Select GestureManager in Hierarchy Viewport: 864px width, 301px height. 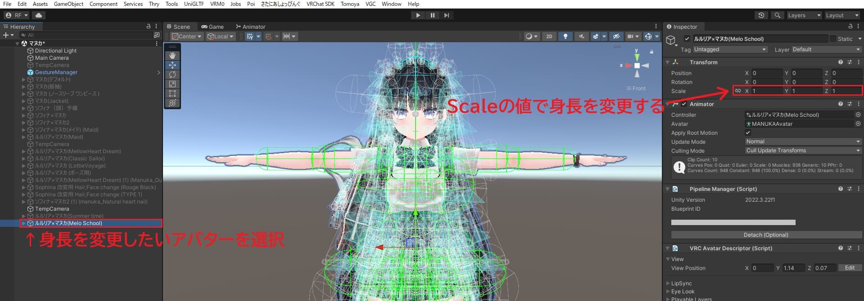[56, 72]
